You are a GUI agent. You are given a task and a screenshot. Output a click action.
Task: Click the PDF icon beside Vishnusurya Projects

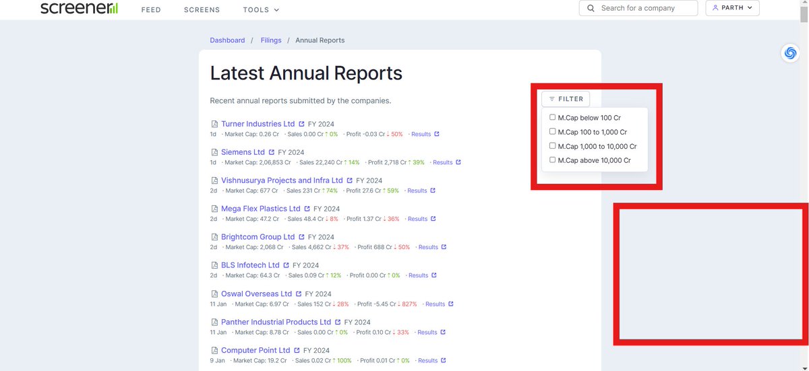pyautogui.click(x=214, y=181)
